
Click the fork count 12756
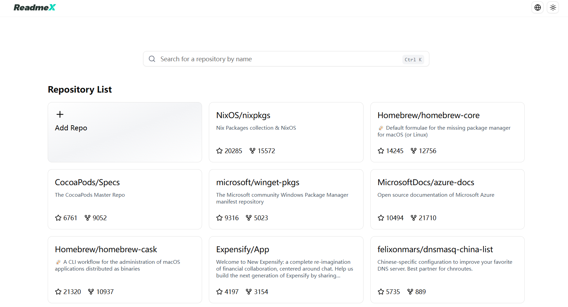(x=428, y=151)
